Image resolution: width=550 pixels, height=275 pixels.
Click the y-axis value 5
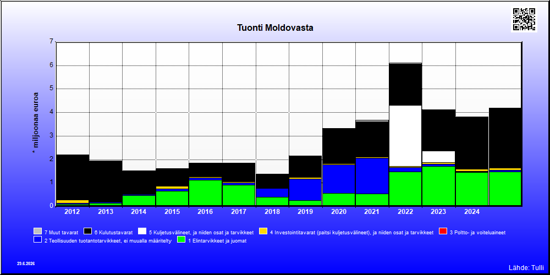point(52,89)
